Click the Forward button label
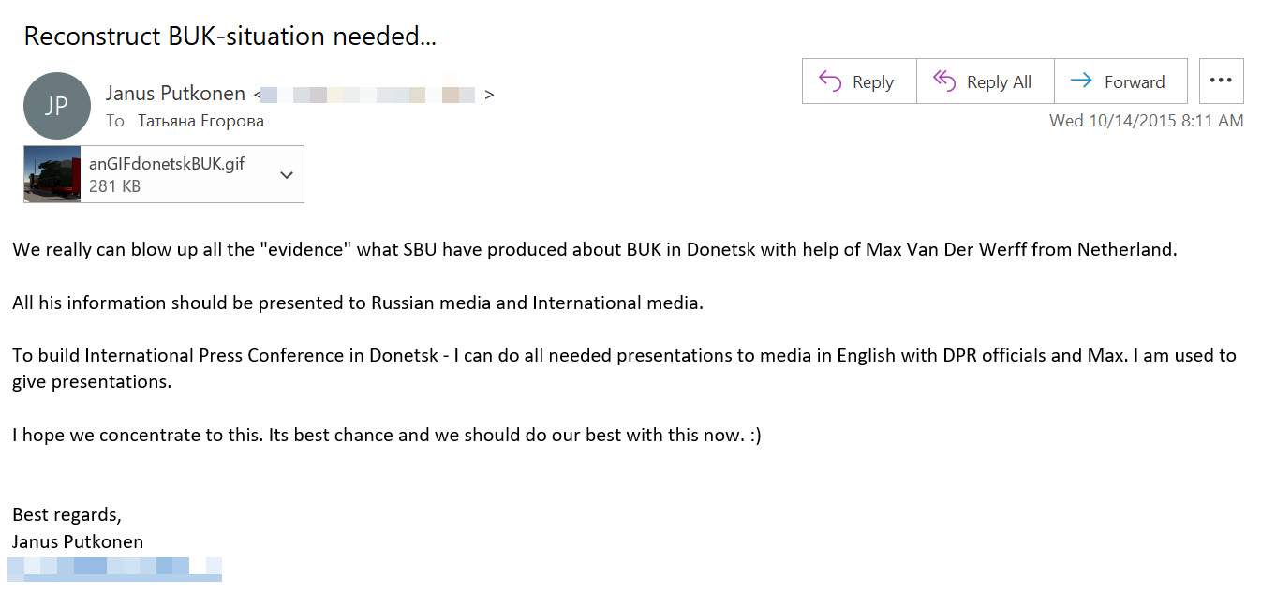 tap(1135, 82)
